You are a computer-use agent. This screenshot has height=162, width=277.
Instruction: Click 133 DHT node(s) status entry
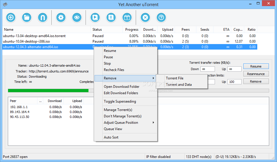tap(199, 157)
